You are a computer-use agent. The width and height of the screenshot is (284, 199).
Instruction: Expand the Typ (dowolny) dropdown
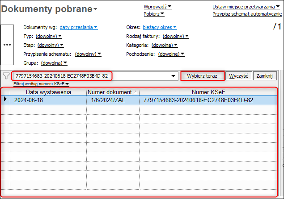tap(49, 36)
